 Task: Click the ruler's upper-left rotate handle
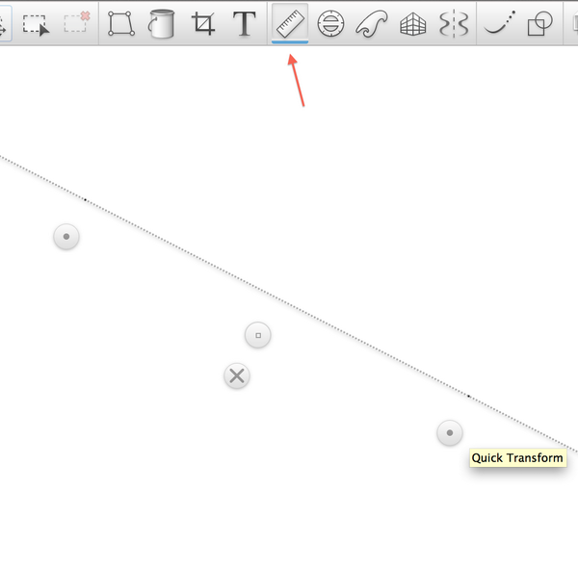click(66, 237)
